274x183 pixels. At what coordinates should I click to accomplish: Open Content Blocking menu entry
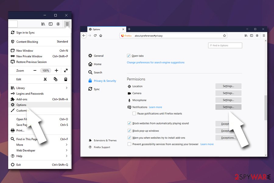pyautogui.click(x=40, y=42)
